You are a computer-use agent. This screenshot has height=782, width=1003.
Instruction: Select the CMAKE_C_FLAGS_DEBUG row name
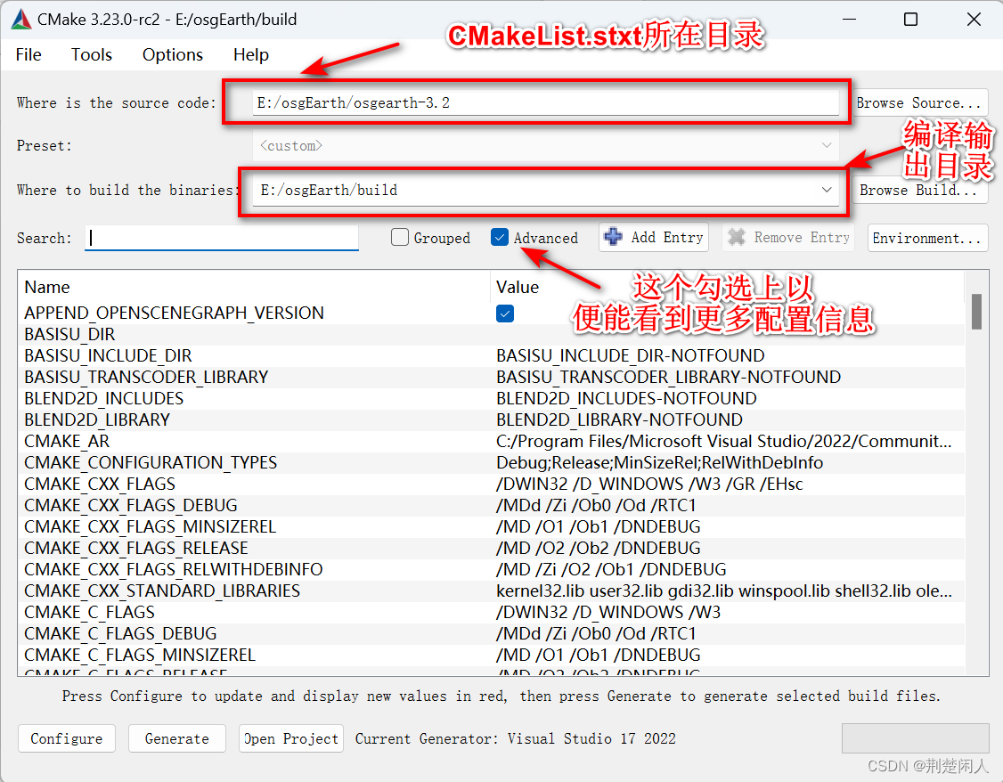(x=120, y=633)
